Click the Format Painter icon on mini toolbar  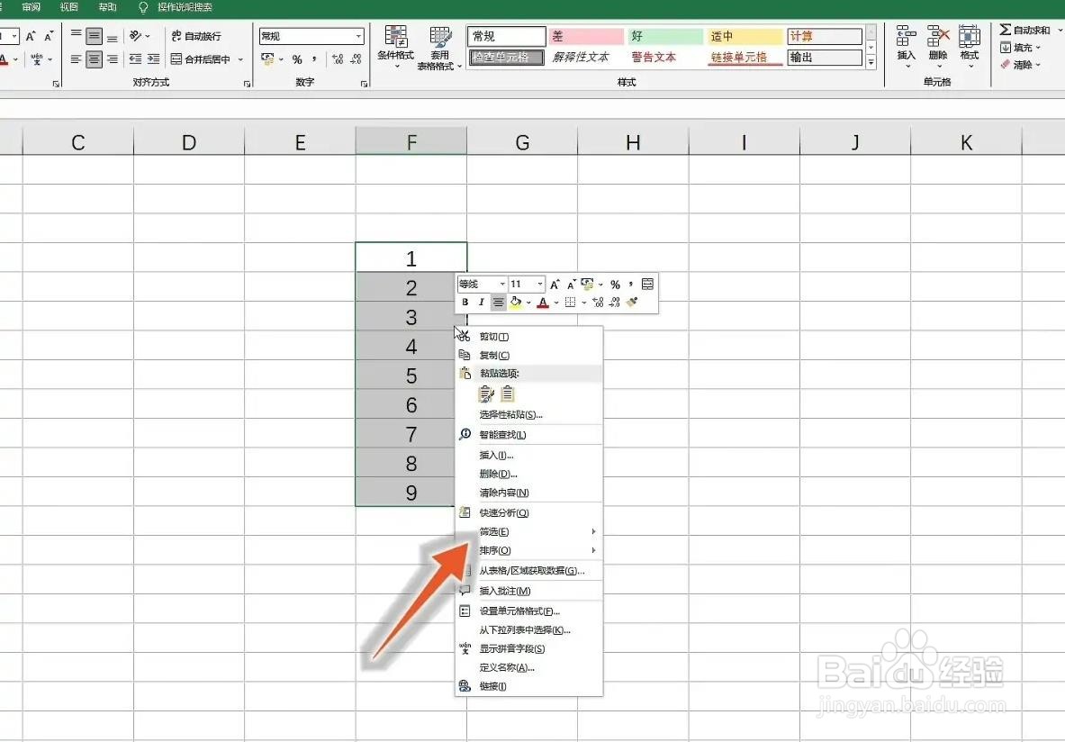630,303
